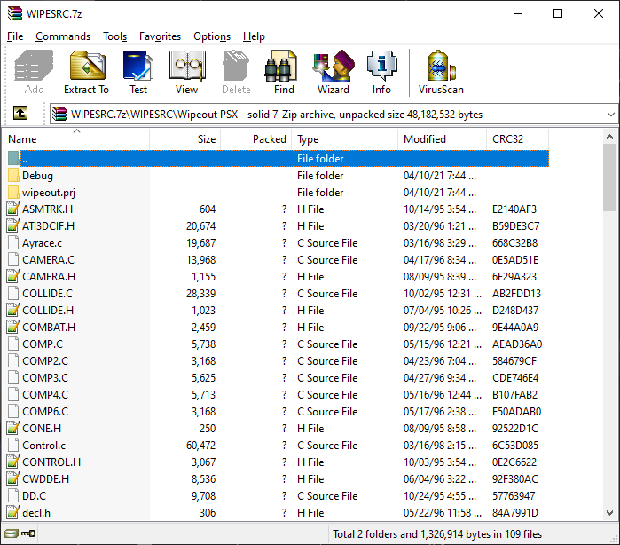This screenshot has height=545, width=620.
Task: Select the COMP6.C file name
Action: 45,412
